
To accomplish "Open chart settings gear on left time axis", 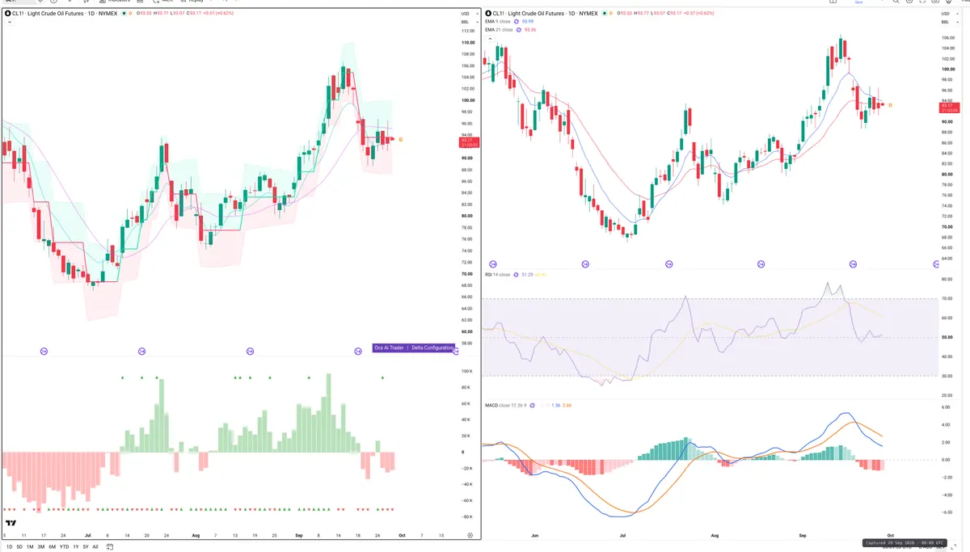I will point(470,535).
